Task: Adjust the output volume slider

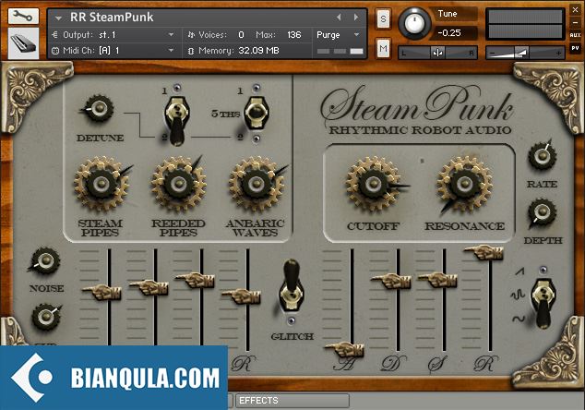Action: (x=525, y=53)
